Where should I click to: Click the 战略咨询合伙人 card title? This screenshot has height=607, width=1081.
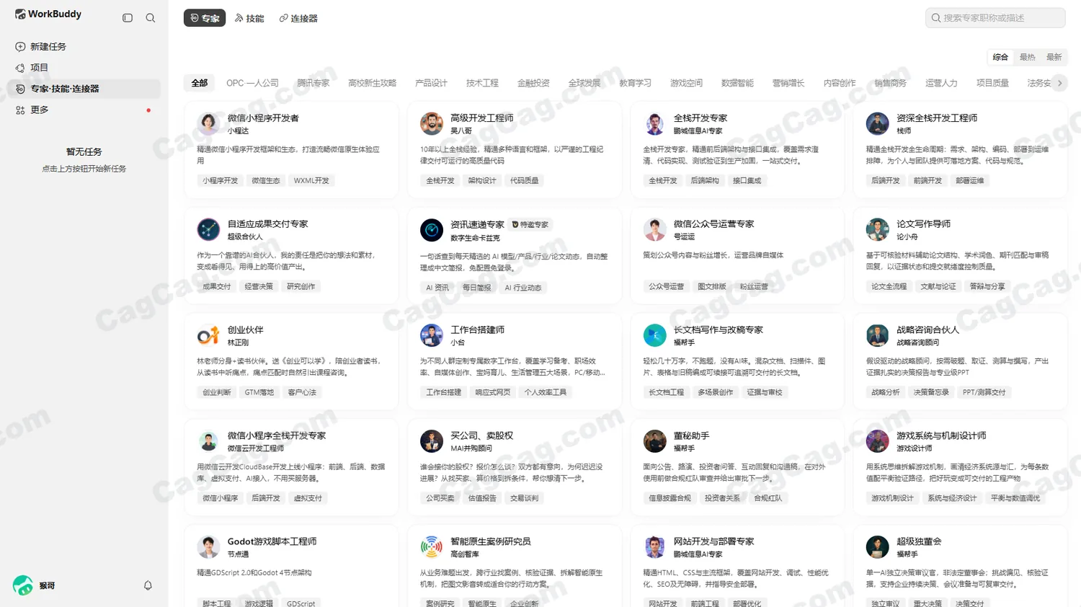[927, 330]
